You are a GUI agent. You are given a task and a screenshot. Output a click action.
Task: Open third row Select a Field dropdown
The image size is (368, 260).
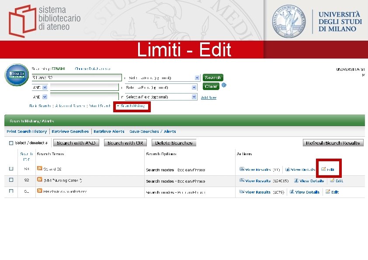point(161,97)
